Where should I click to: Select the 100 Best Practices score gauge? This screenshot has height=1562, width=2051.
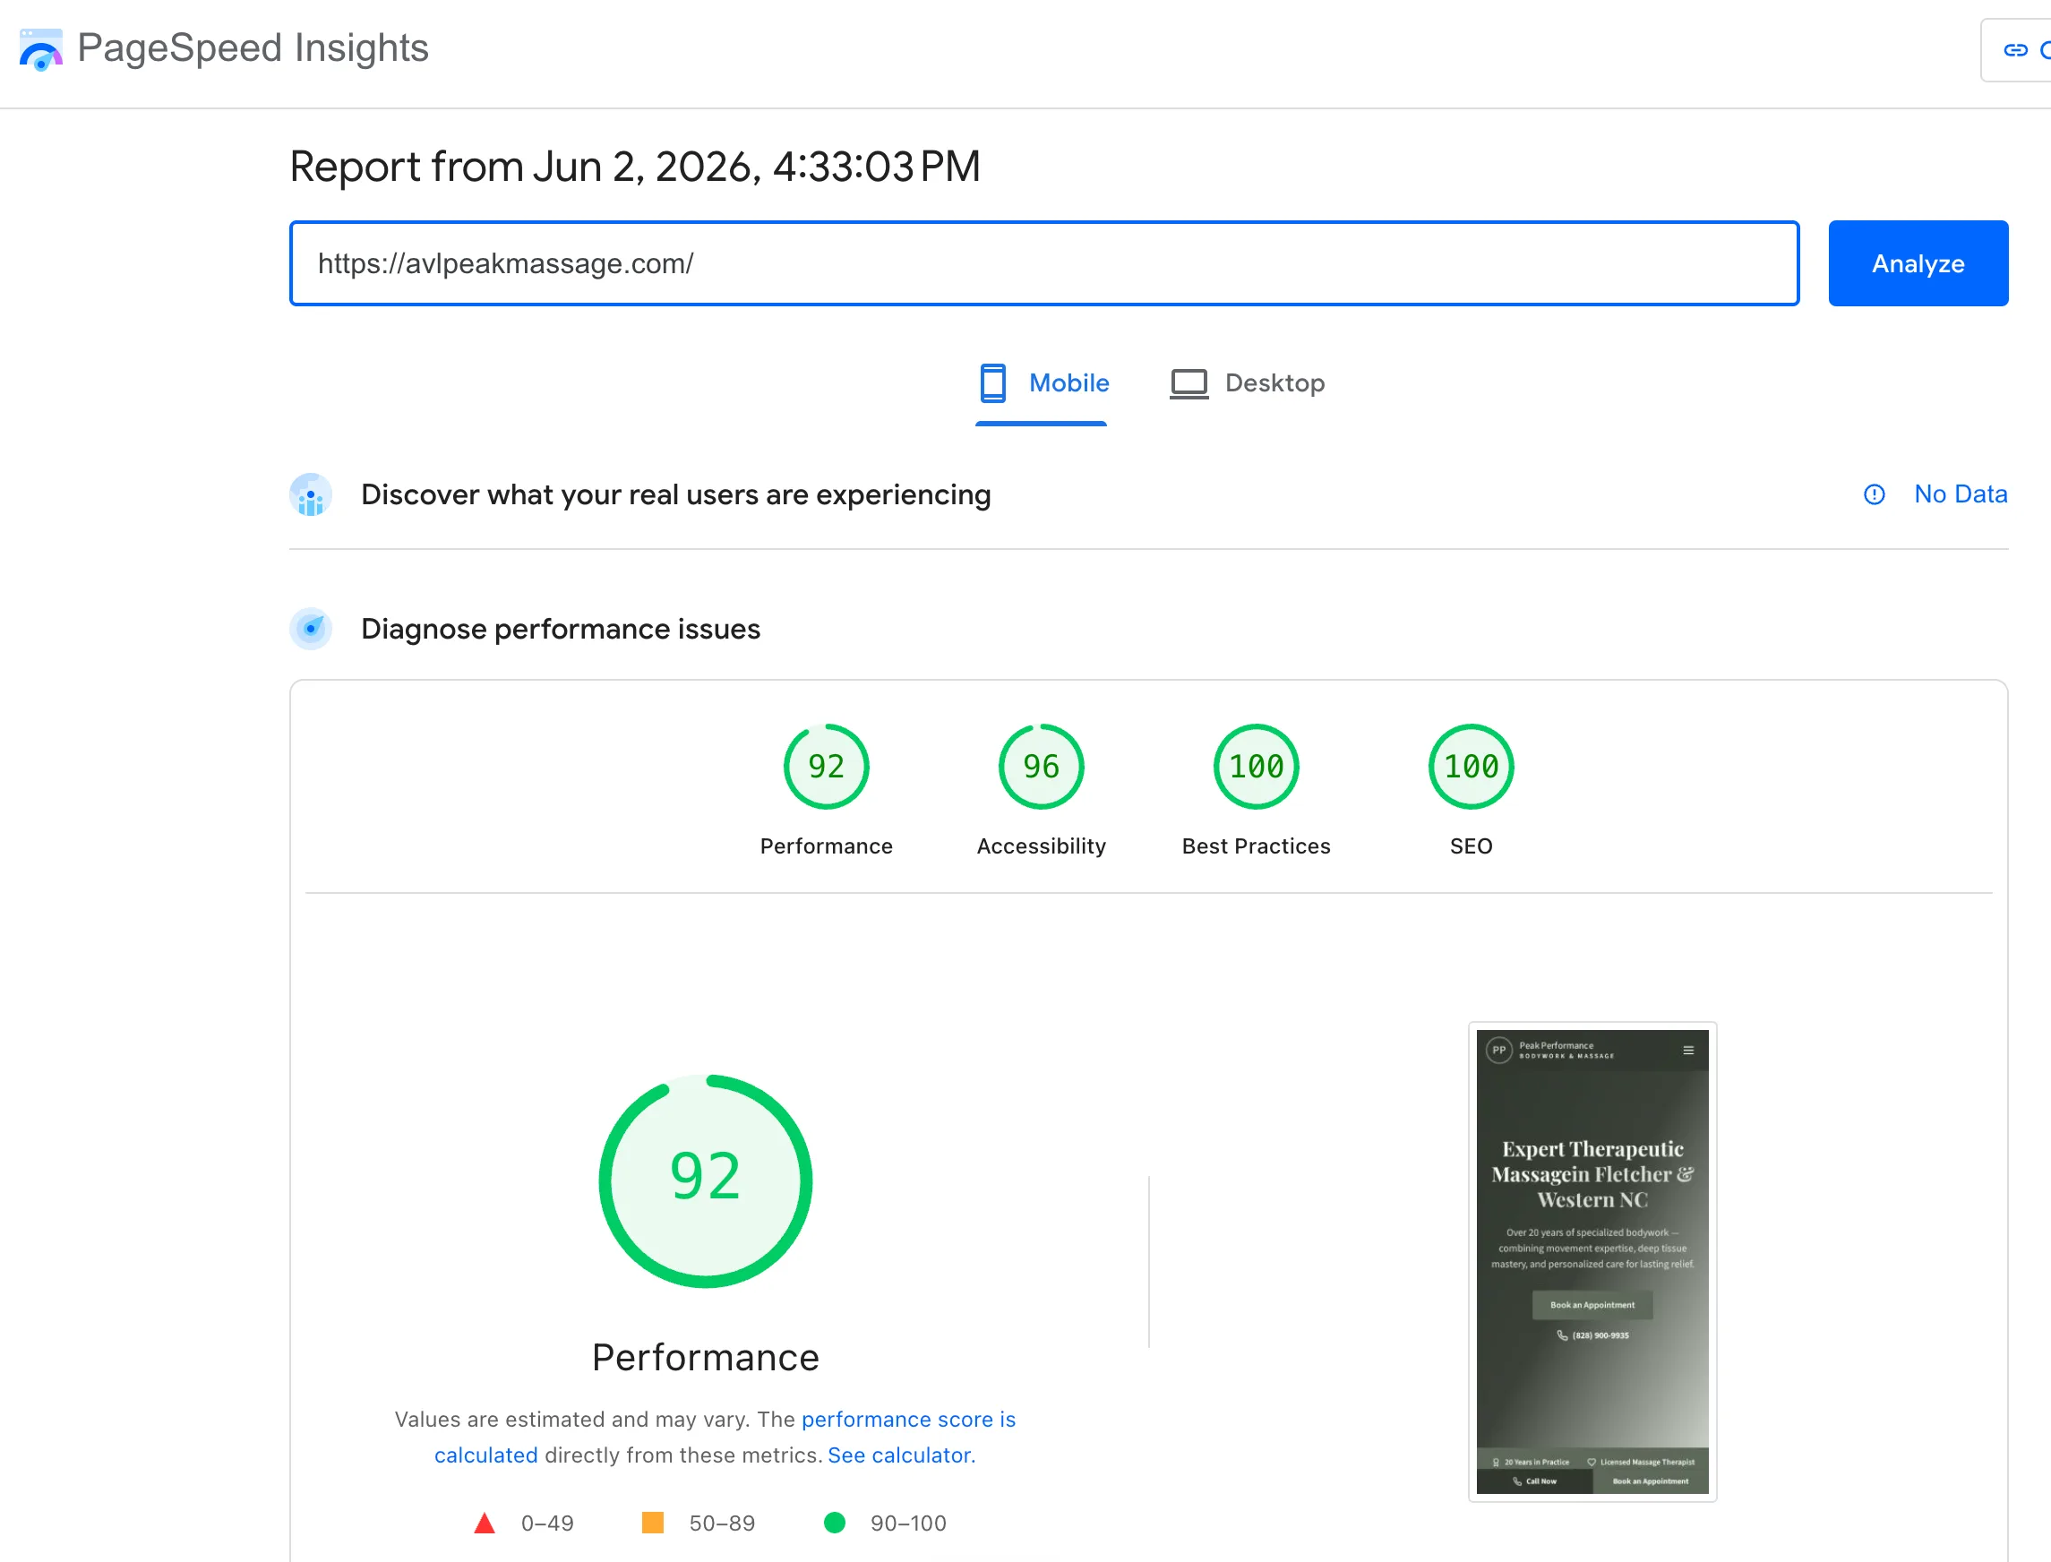click(1256, 766)
